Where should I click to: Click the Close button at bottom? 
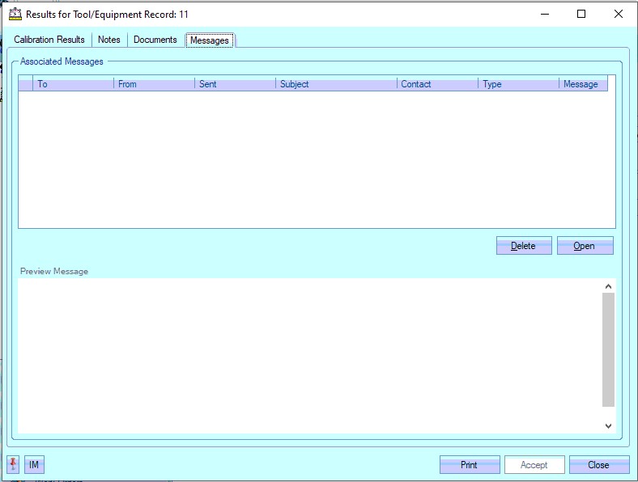tap(598, 465)
